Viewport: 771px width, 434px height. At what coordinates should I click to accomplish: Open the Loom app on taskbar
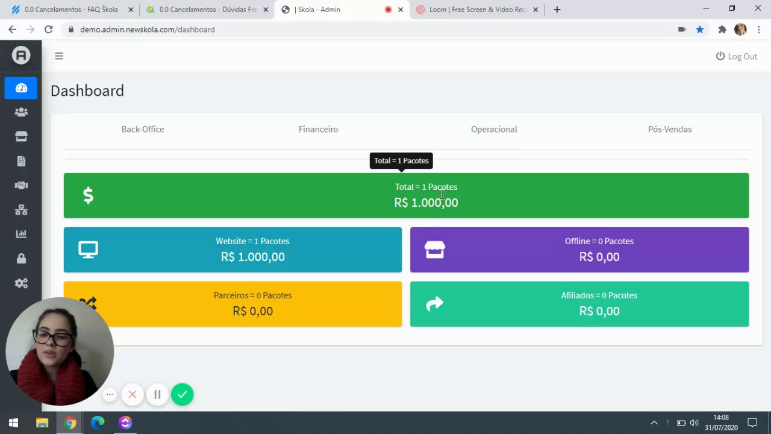125,423
